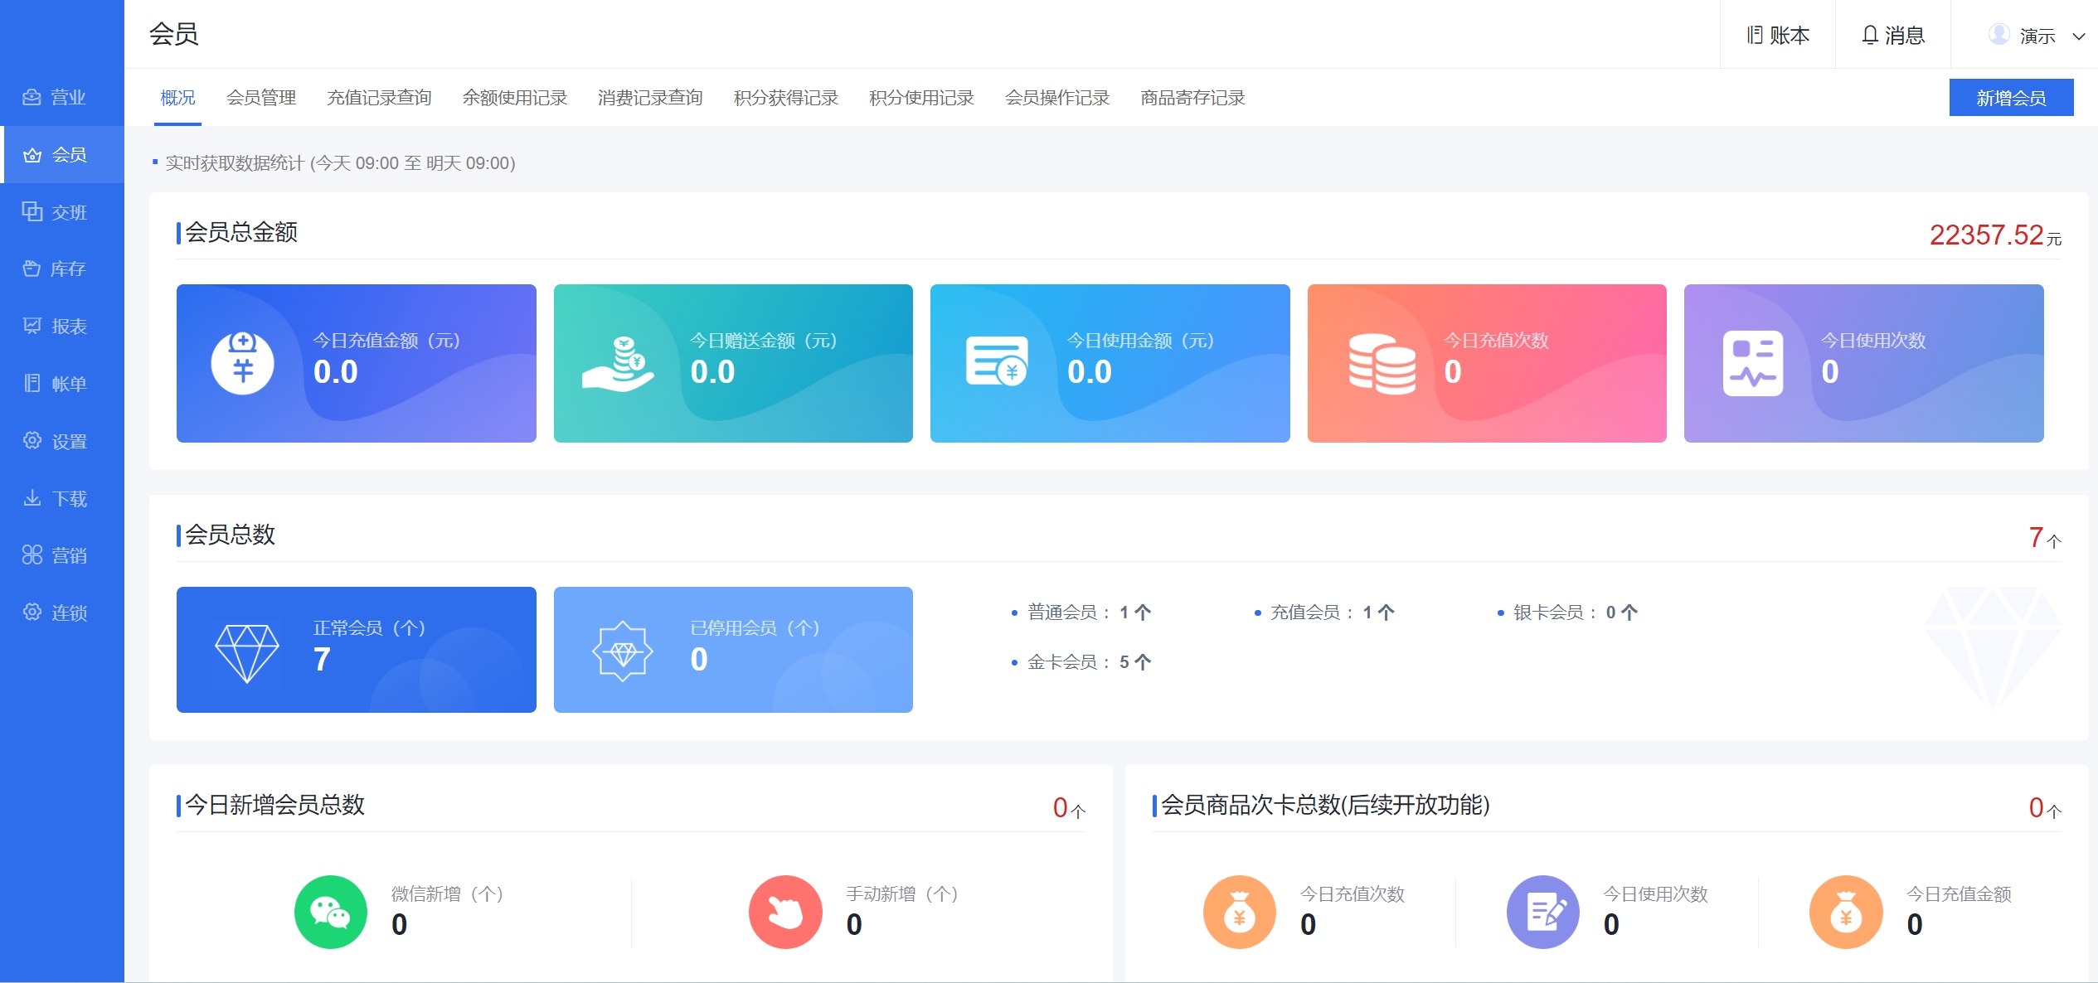Open the 营业 sidebar section
The height and width of the screenshot is (983, 2098).
tap(55, 97)
